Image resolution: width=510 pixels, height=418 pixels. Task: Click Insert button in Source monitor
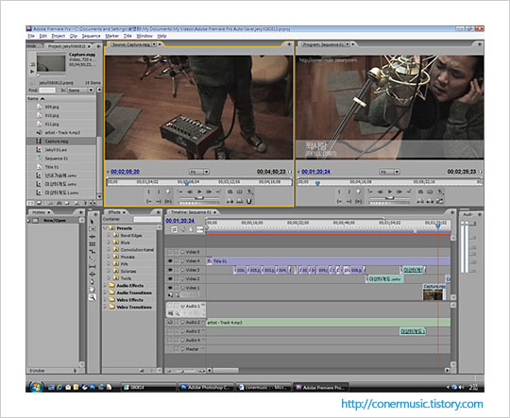[x=229, y=201]
